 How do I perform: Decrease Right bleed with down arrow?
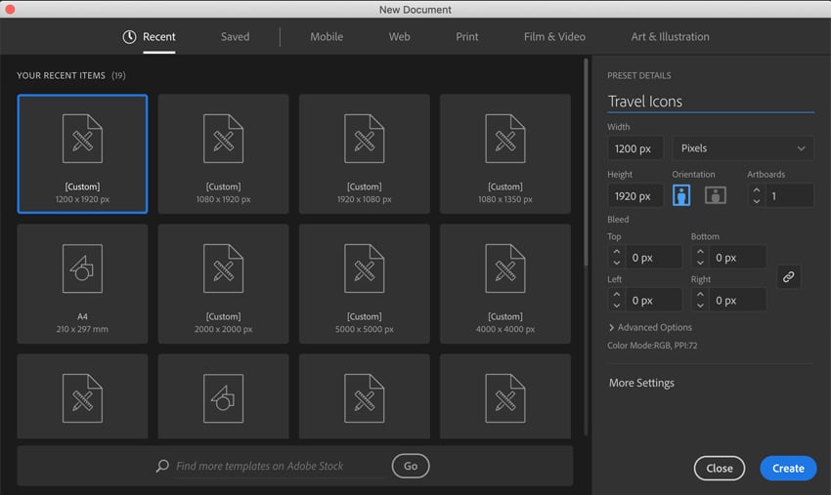pos(700,306)
